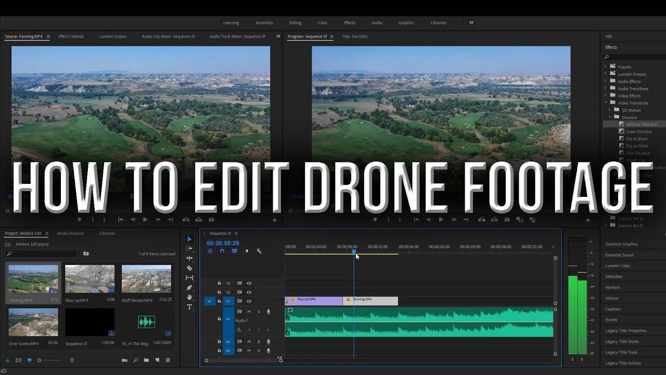The image size is (666, 375).
Task: Collapse the Video Transitions folder
Action: click(606, 103)
